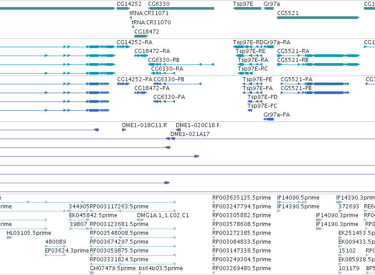Select the Tsp97E-RC transcript label

point(253,69)
